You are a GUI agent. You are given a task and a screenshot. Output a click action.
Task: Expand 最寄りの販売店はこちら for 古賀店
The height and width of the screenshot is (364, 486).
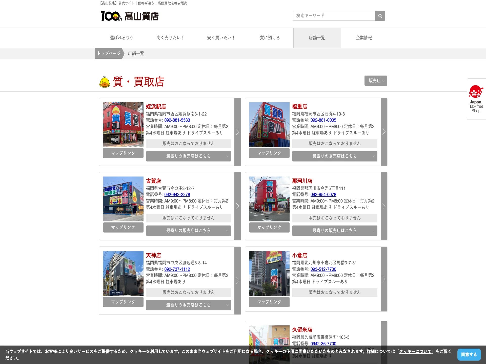189,231
